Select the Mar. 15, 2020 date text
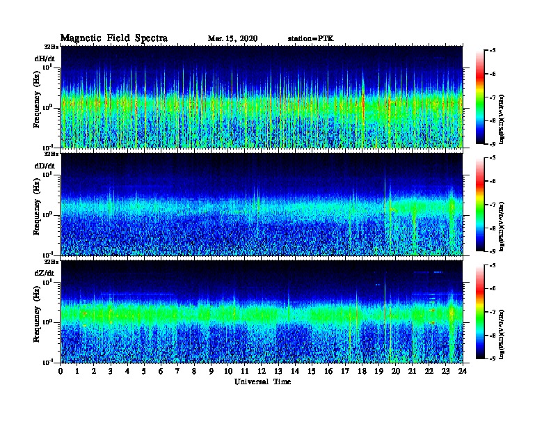Image resolution: width=551 pixels, height=426 pixels. (x=232, y=39)
